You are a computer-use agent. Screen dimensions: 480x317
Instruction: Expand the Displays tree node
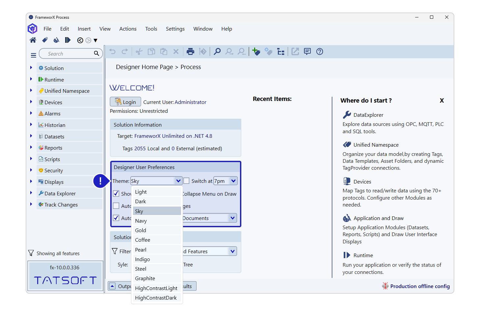tap(31, 182)
